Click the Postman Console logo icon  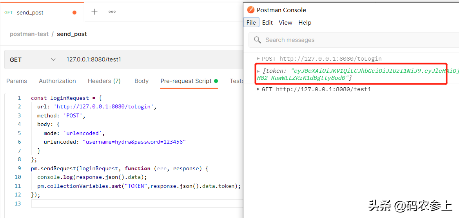coord(251,10)
